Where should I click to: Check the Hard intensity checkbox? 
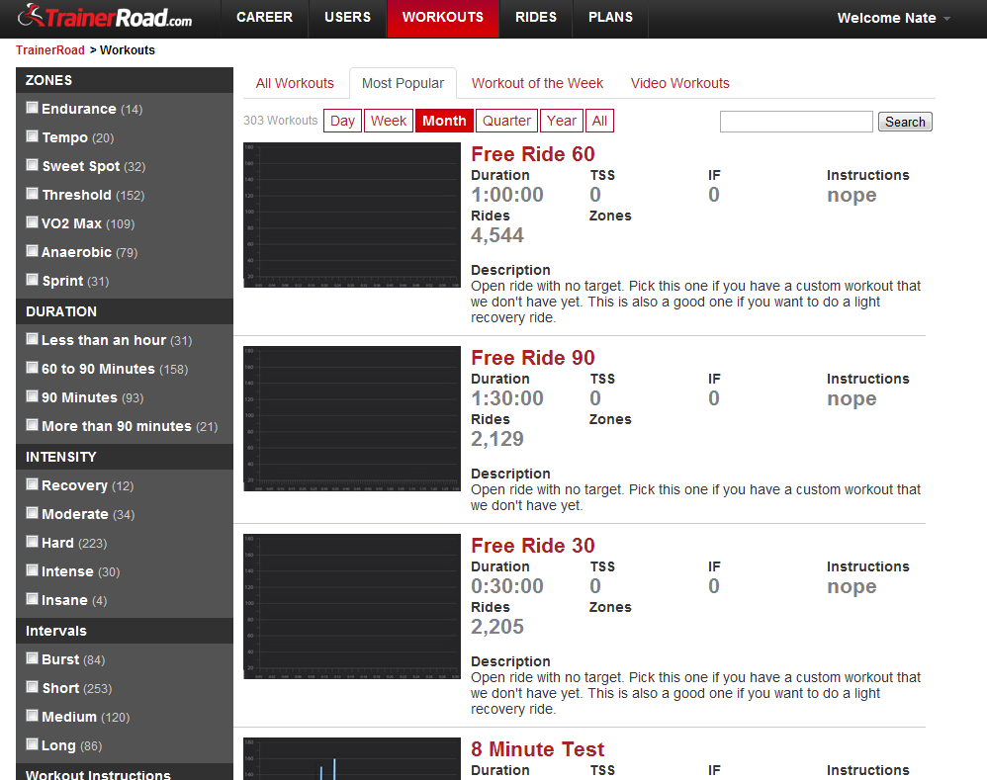32,542
